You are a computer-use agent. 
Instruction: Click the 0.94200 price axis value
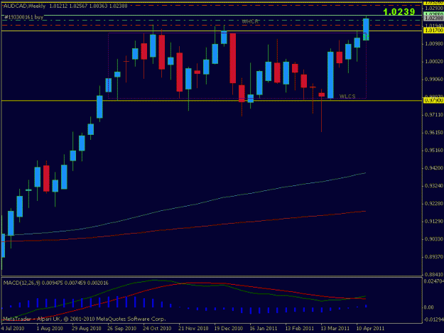pos(434,168)
